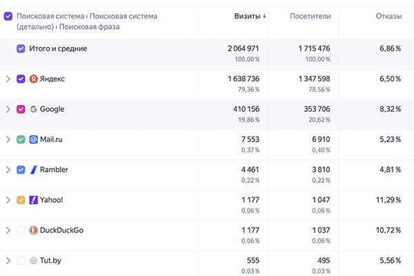Click Яндекс visits share 79,36 %

point(248,90)
